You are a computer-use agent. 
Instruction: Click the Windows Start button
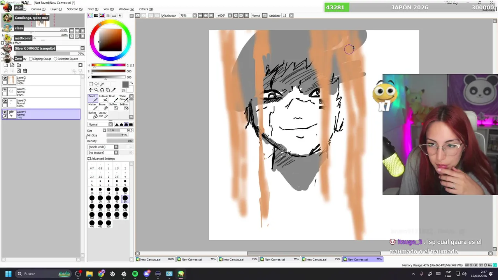point(8,274)
